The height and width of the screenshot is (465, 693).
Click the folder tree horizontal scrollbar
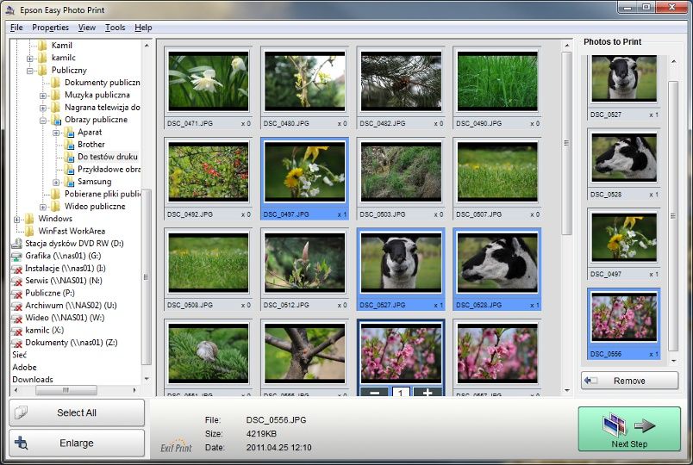[75, 390]
